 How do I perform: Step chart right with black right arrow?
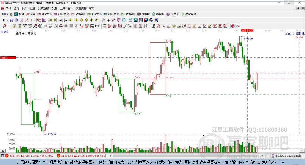66,20
